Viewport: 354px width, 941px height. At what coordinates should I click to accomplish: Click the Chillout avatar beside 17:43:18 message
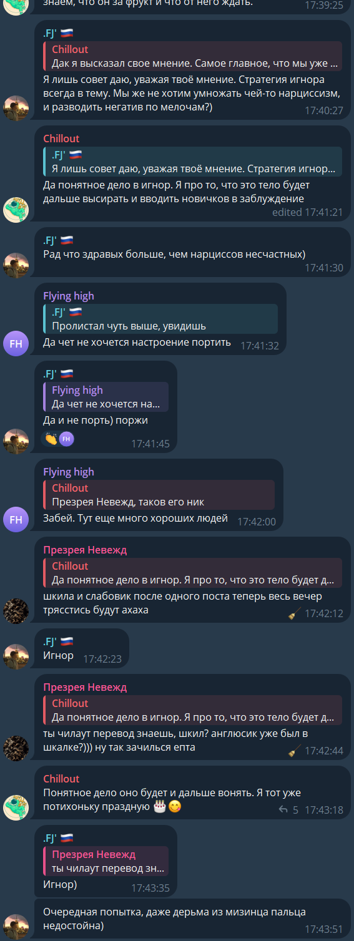point(16,807)
